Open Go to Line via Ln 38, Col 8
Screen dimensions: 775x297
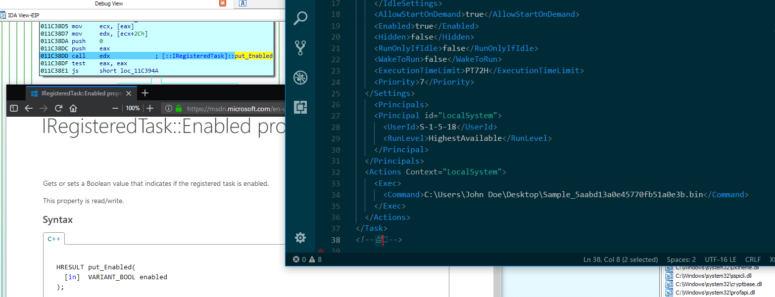pos(621,259)
